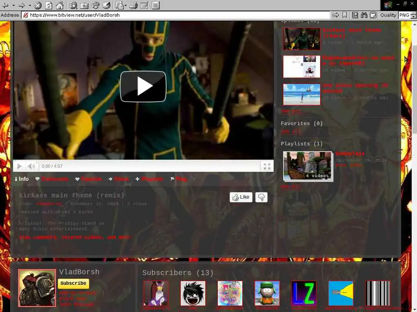Open the Media globe toolbar icon
This screenshot has height=312, width=417.
(x=95, y=5)
